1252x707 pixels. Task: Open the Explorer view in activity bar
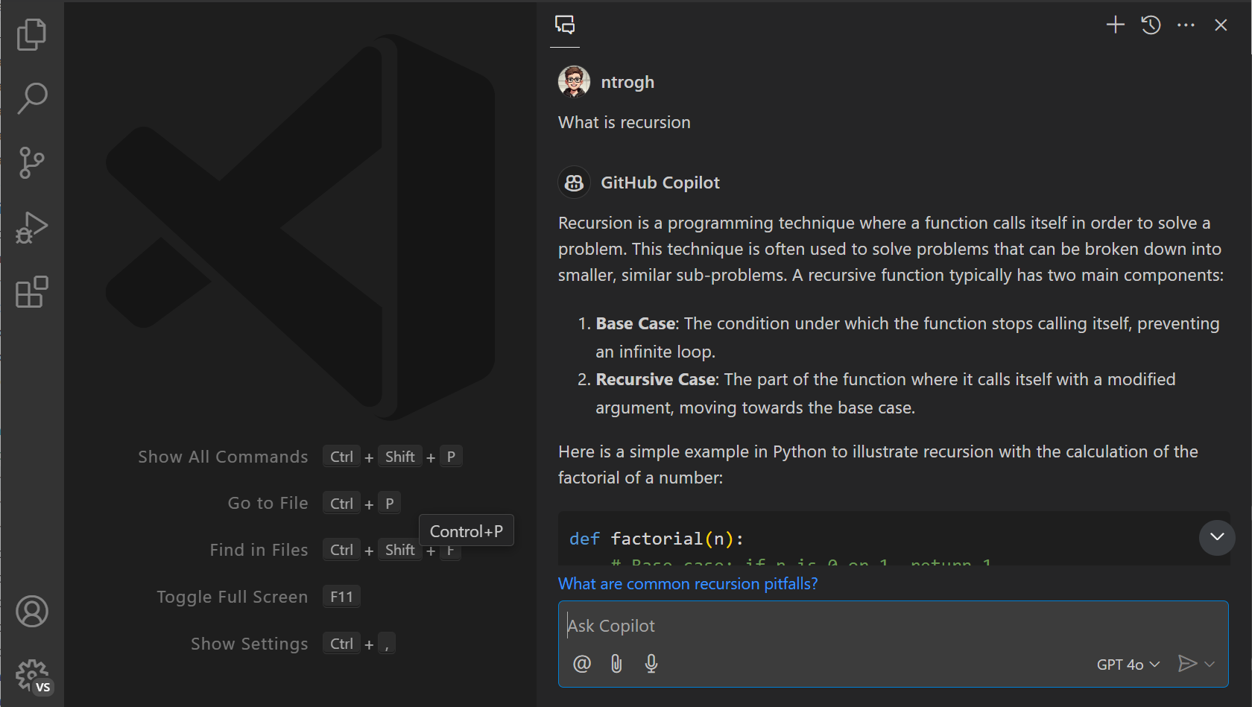point(31,34)
